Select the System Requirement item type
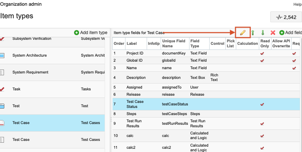This screenshot has width=302, height=152. click(52, 72)
